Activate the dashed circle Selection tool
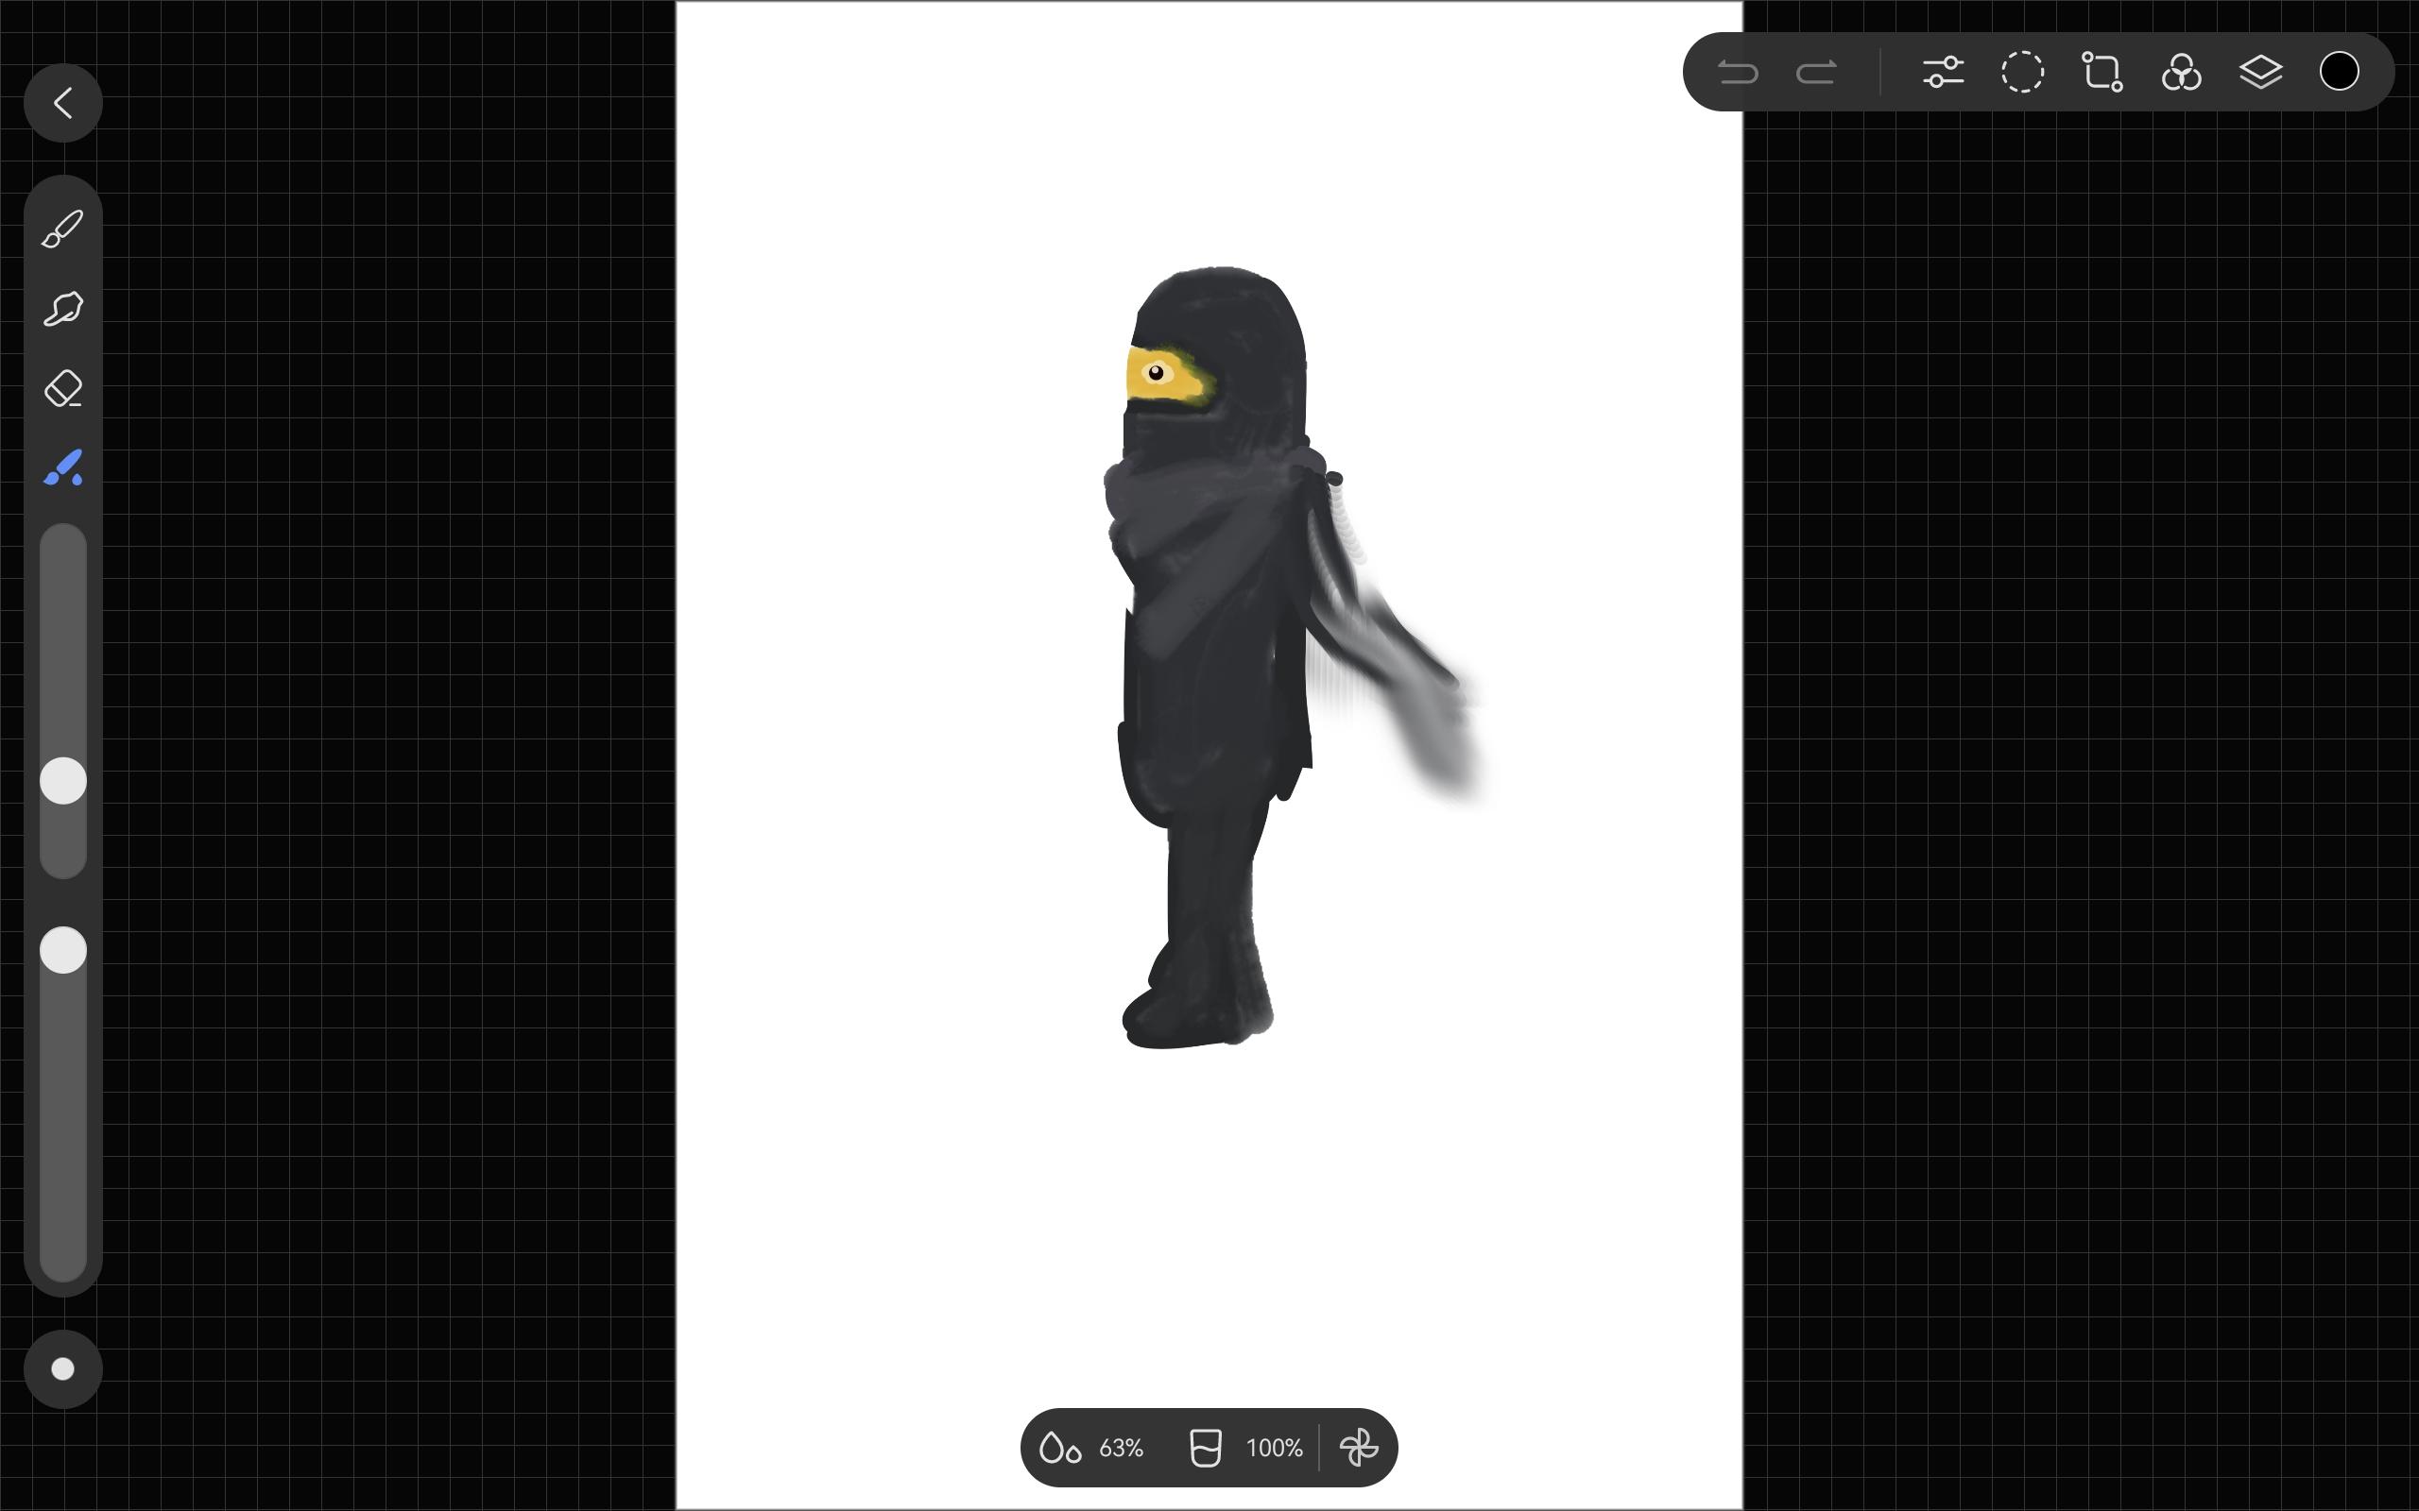Image resolution: width=2419 pixels, height=1511 pixels. click(2022, 72)
